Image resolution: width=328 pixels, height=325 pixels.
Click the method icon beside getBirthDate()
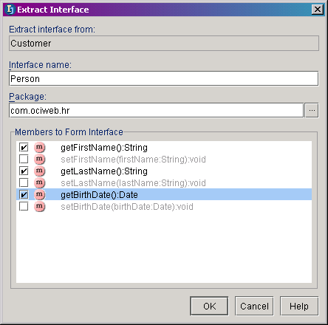[x=39, y=194]
